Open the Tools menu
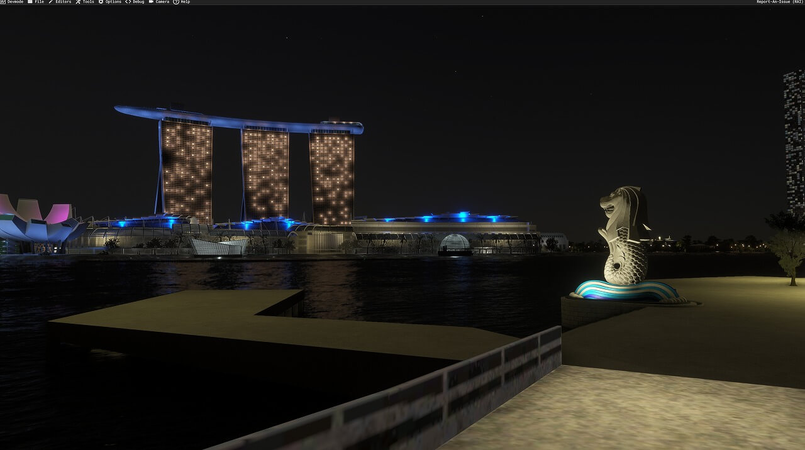 [x=85, y=2]
